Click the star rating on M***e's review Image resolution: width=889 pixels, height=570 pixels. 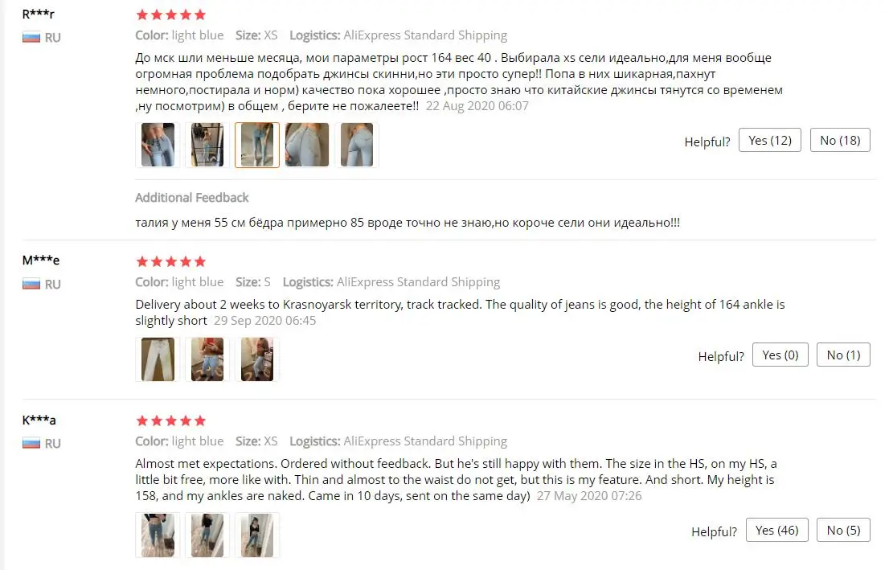[170, 261]
